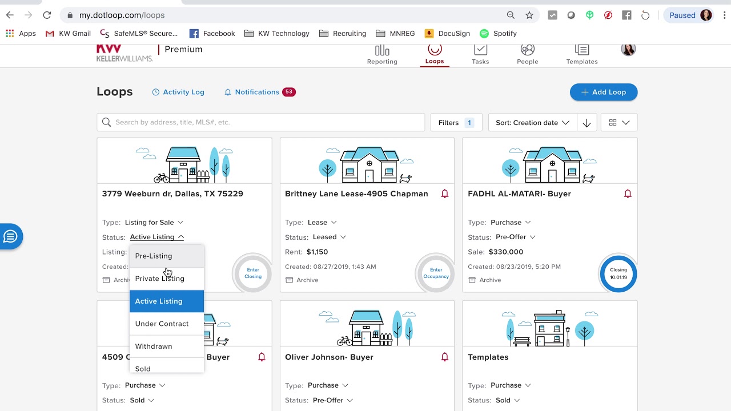This screenshot has width=731, height=411.
Task: Select Withdrawn status option
Action: point(167,346)
